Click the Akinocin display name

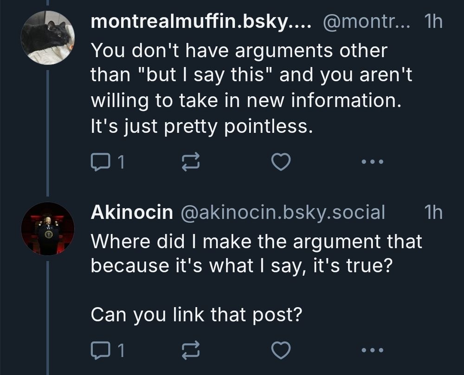click(132, 212)
